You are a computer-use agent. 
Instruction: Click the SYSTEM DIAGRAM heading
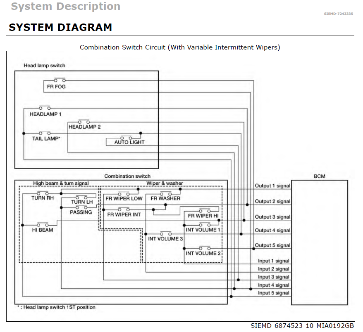pos(60,28)
